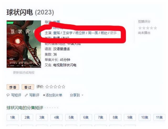Viewport: 168px width, 129px height.
Task: Open the 球状闪电 poster thumbnail
Action: [24, 44]
